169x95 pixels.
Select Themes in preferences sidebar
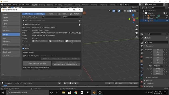[11, 17]
